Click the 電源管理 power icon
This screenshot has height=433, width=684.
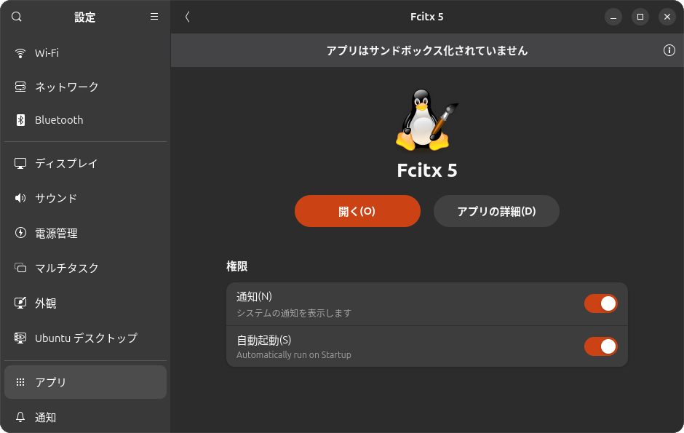(20, 233)
